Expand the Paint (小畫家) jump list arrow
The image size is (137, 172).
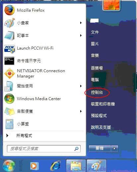click(81, 23)
